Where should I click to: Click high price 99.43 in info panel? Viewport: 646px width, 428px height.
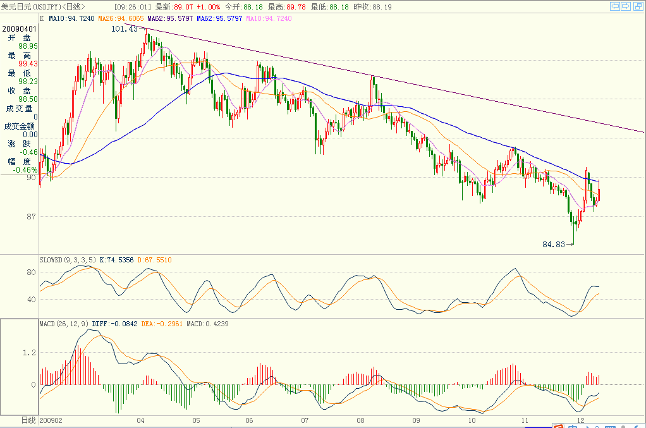28,63
